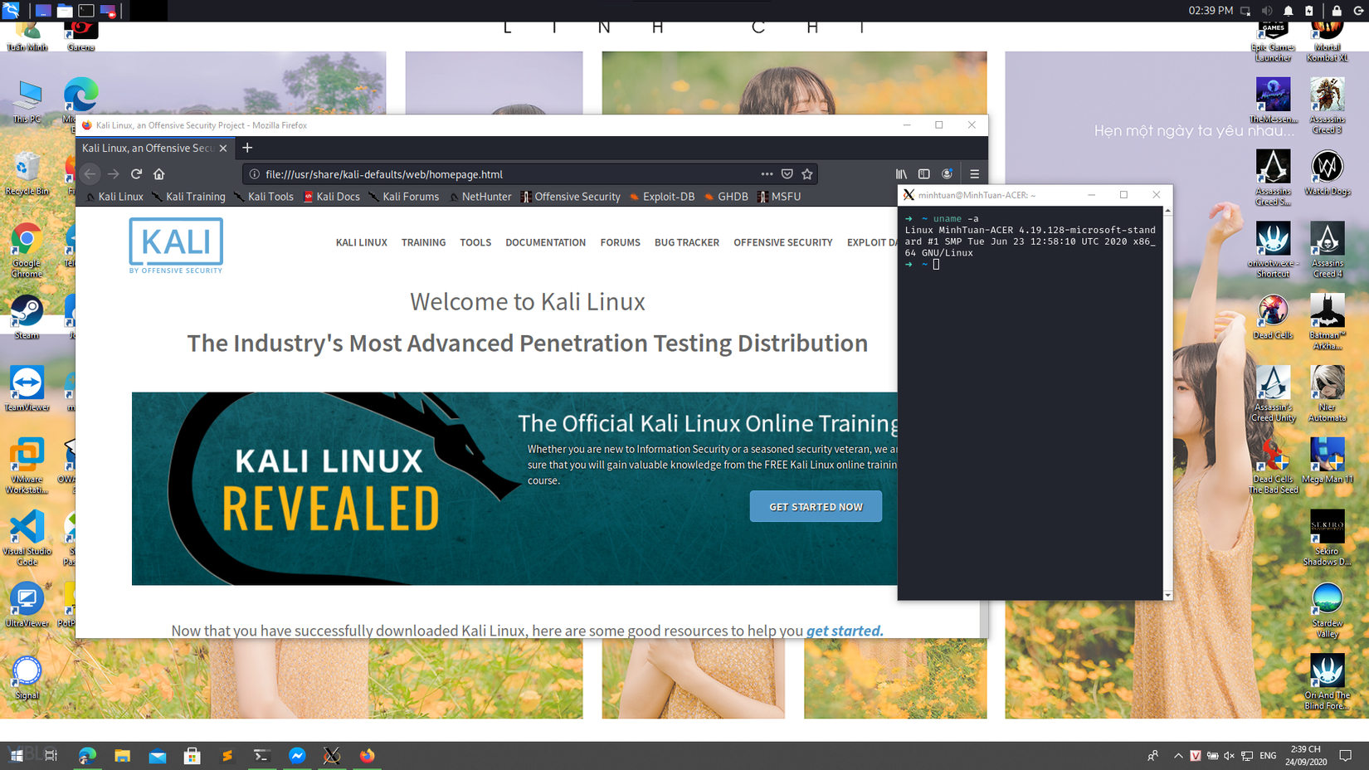
Task: Open the Firefox Library icon
Action: (x=901, y=174)
